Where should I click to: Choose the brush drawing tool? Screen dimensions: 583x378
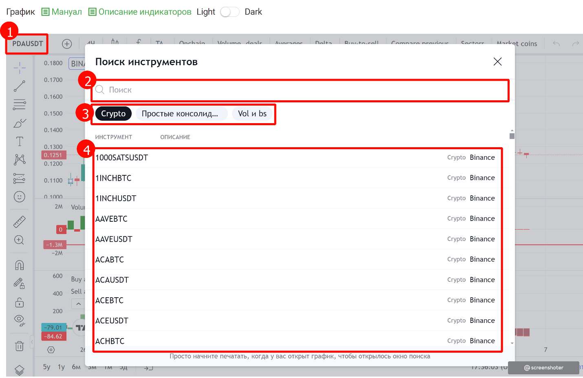coord(19,123)
